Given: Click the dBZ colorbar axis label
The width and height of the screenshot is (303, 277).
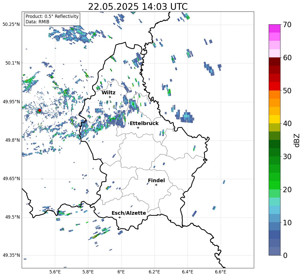Looking at the screenshot, I should (x=297, y=140).
